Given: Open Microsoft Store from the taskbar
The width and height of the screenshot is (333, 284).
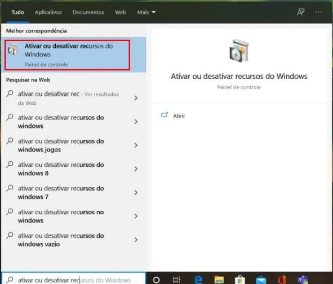Looking at the screenshot, I should coord(240,279).
